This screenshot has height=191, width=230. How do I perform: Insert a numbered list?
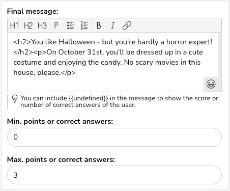(84, 25)
